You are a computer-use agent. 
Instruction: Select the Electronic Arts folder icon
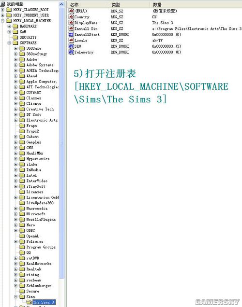click(22, 120)
